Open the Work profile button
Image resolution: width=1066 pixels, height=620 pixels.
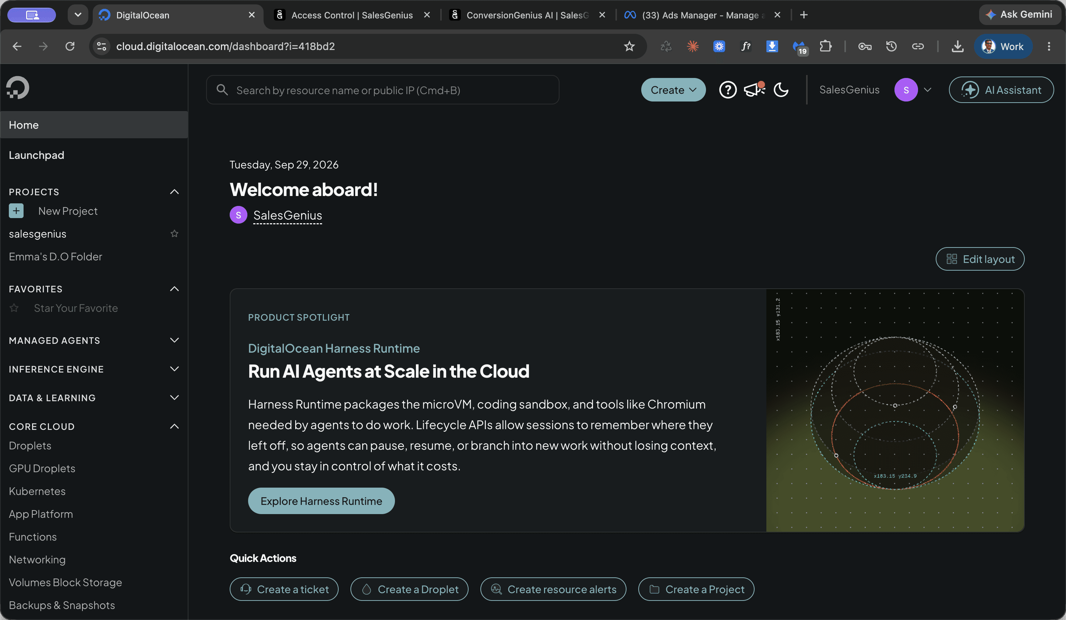click(x=1003, y=46)
